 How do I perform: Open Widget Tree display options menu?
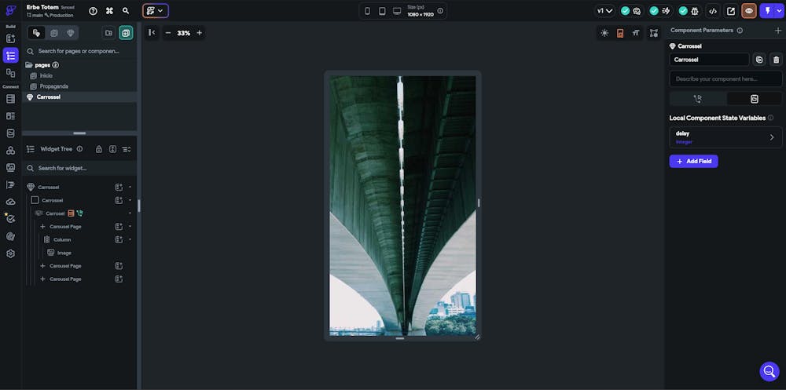point(127,149)
